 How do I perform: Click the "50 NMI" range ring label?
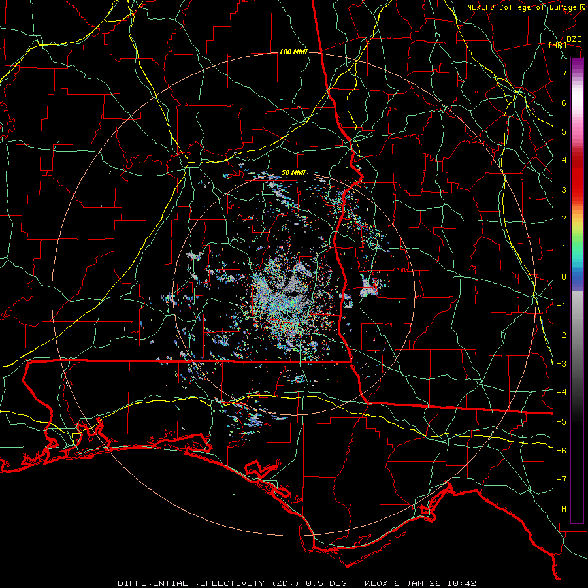pyautogui.click(x=293, y=173)
